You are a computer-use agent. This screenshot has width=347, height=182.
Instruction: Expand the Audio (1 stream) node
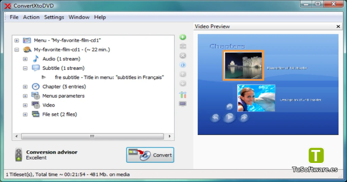click(25, 59)
